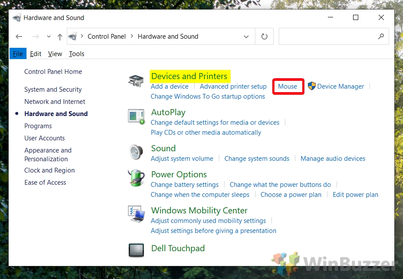Select Hardware and Sound in sidebar

[x=56, y=114]
